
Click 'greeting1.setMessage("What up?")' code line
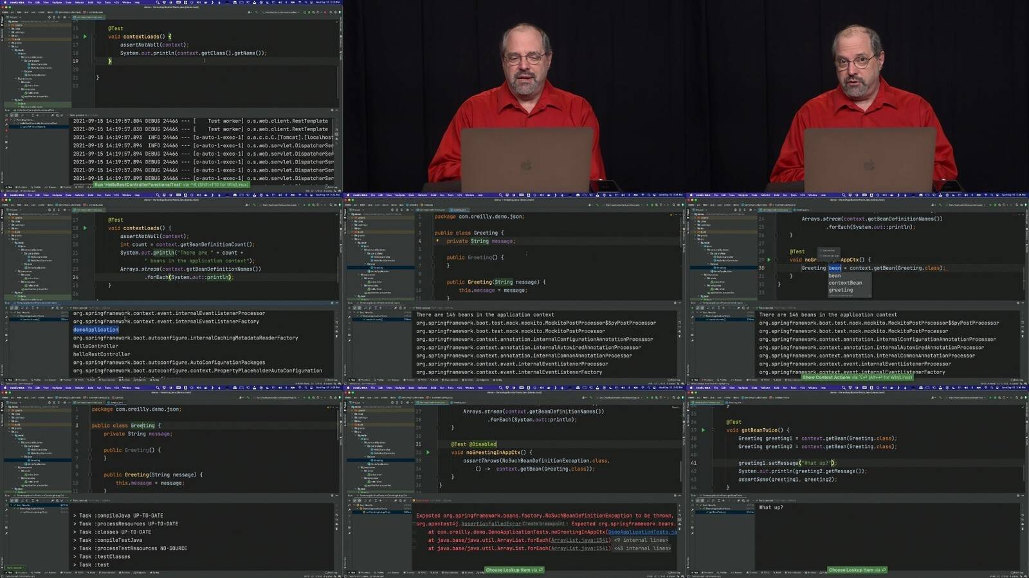point(787,463)
